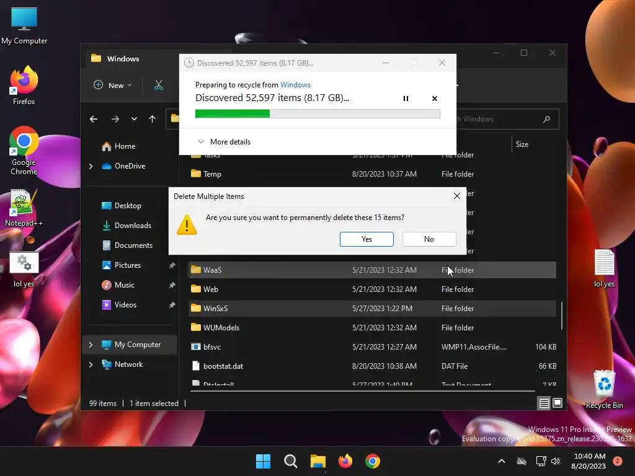Open the clock showing 10:40 AM
The image size is (635, 476).
589,461
